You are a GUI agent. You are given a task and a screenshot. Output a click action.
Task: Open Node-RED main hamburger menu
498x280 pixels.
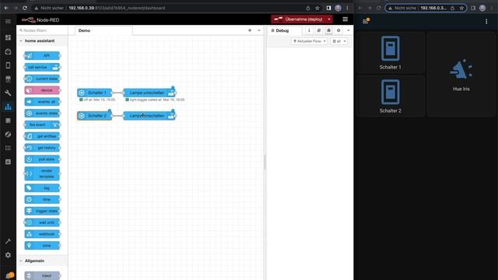(x=345, y=19)
